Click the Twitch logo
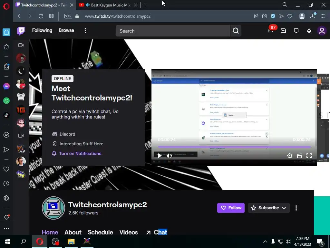The image size is (330, 248). coord(21,31)
